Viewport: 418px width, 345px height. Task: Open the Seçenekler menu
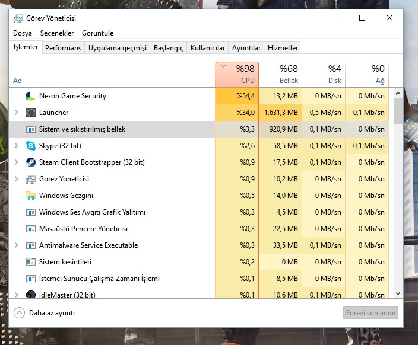click(57, 33)
